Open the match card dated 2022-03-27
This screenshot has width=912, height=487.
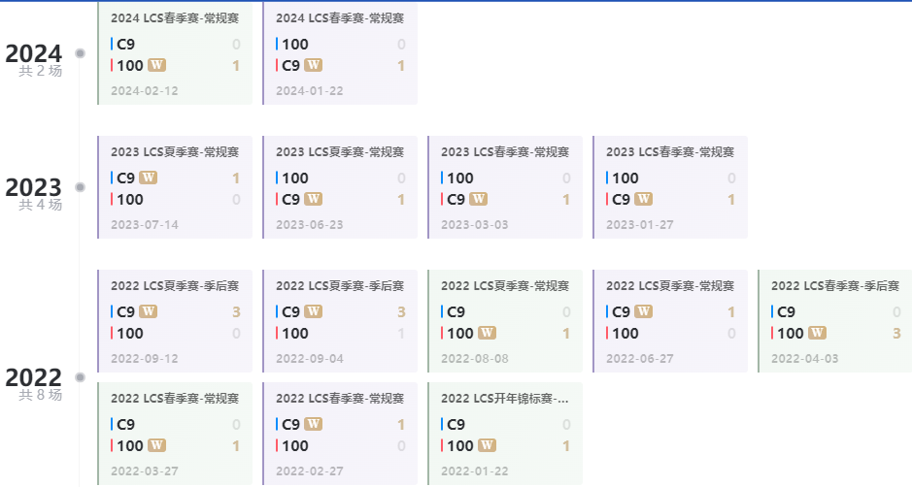(175, 434)
